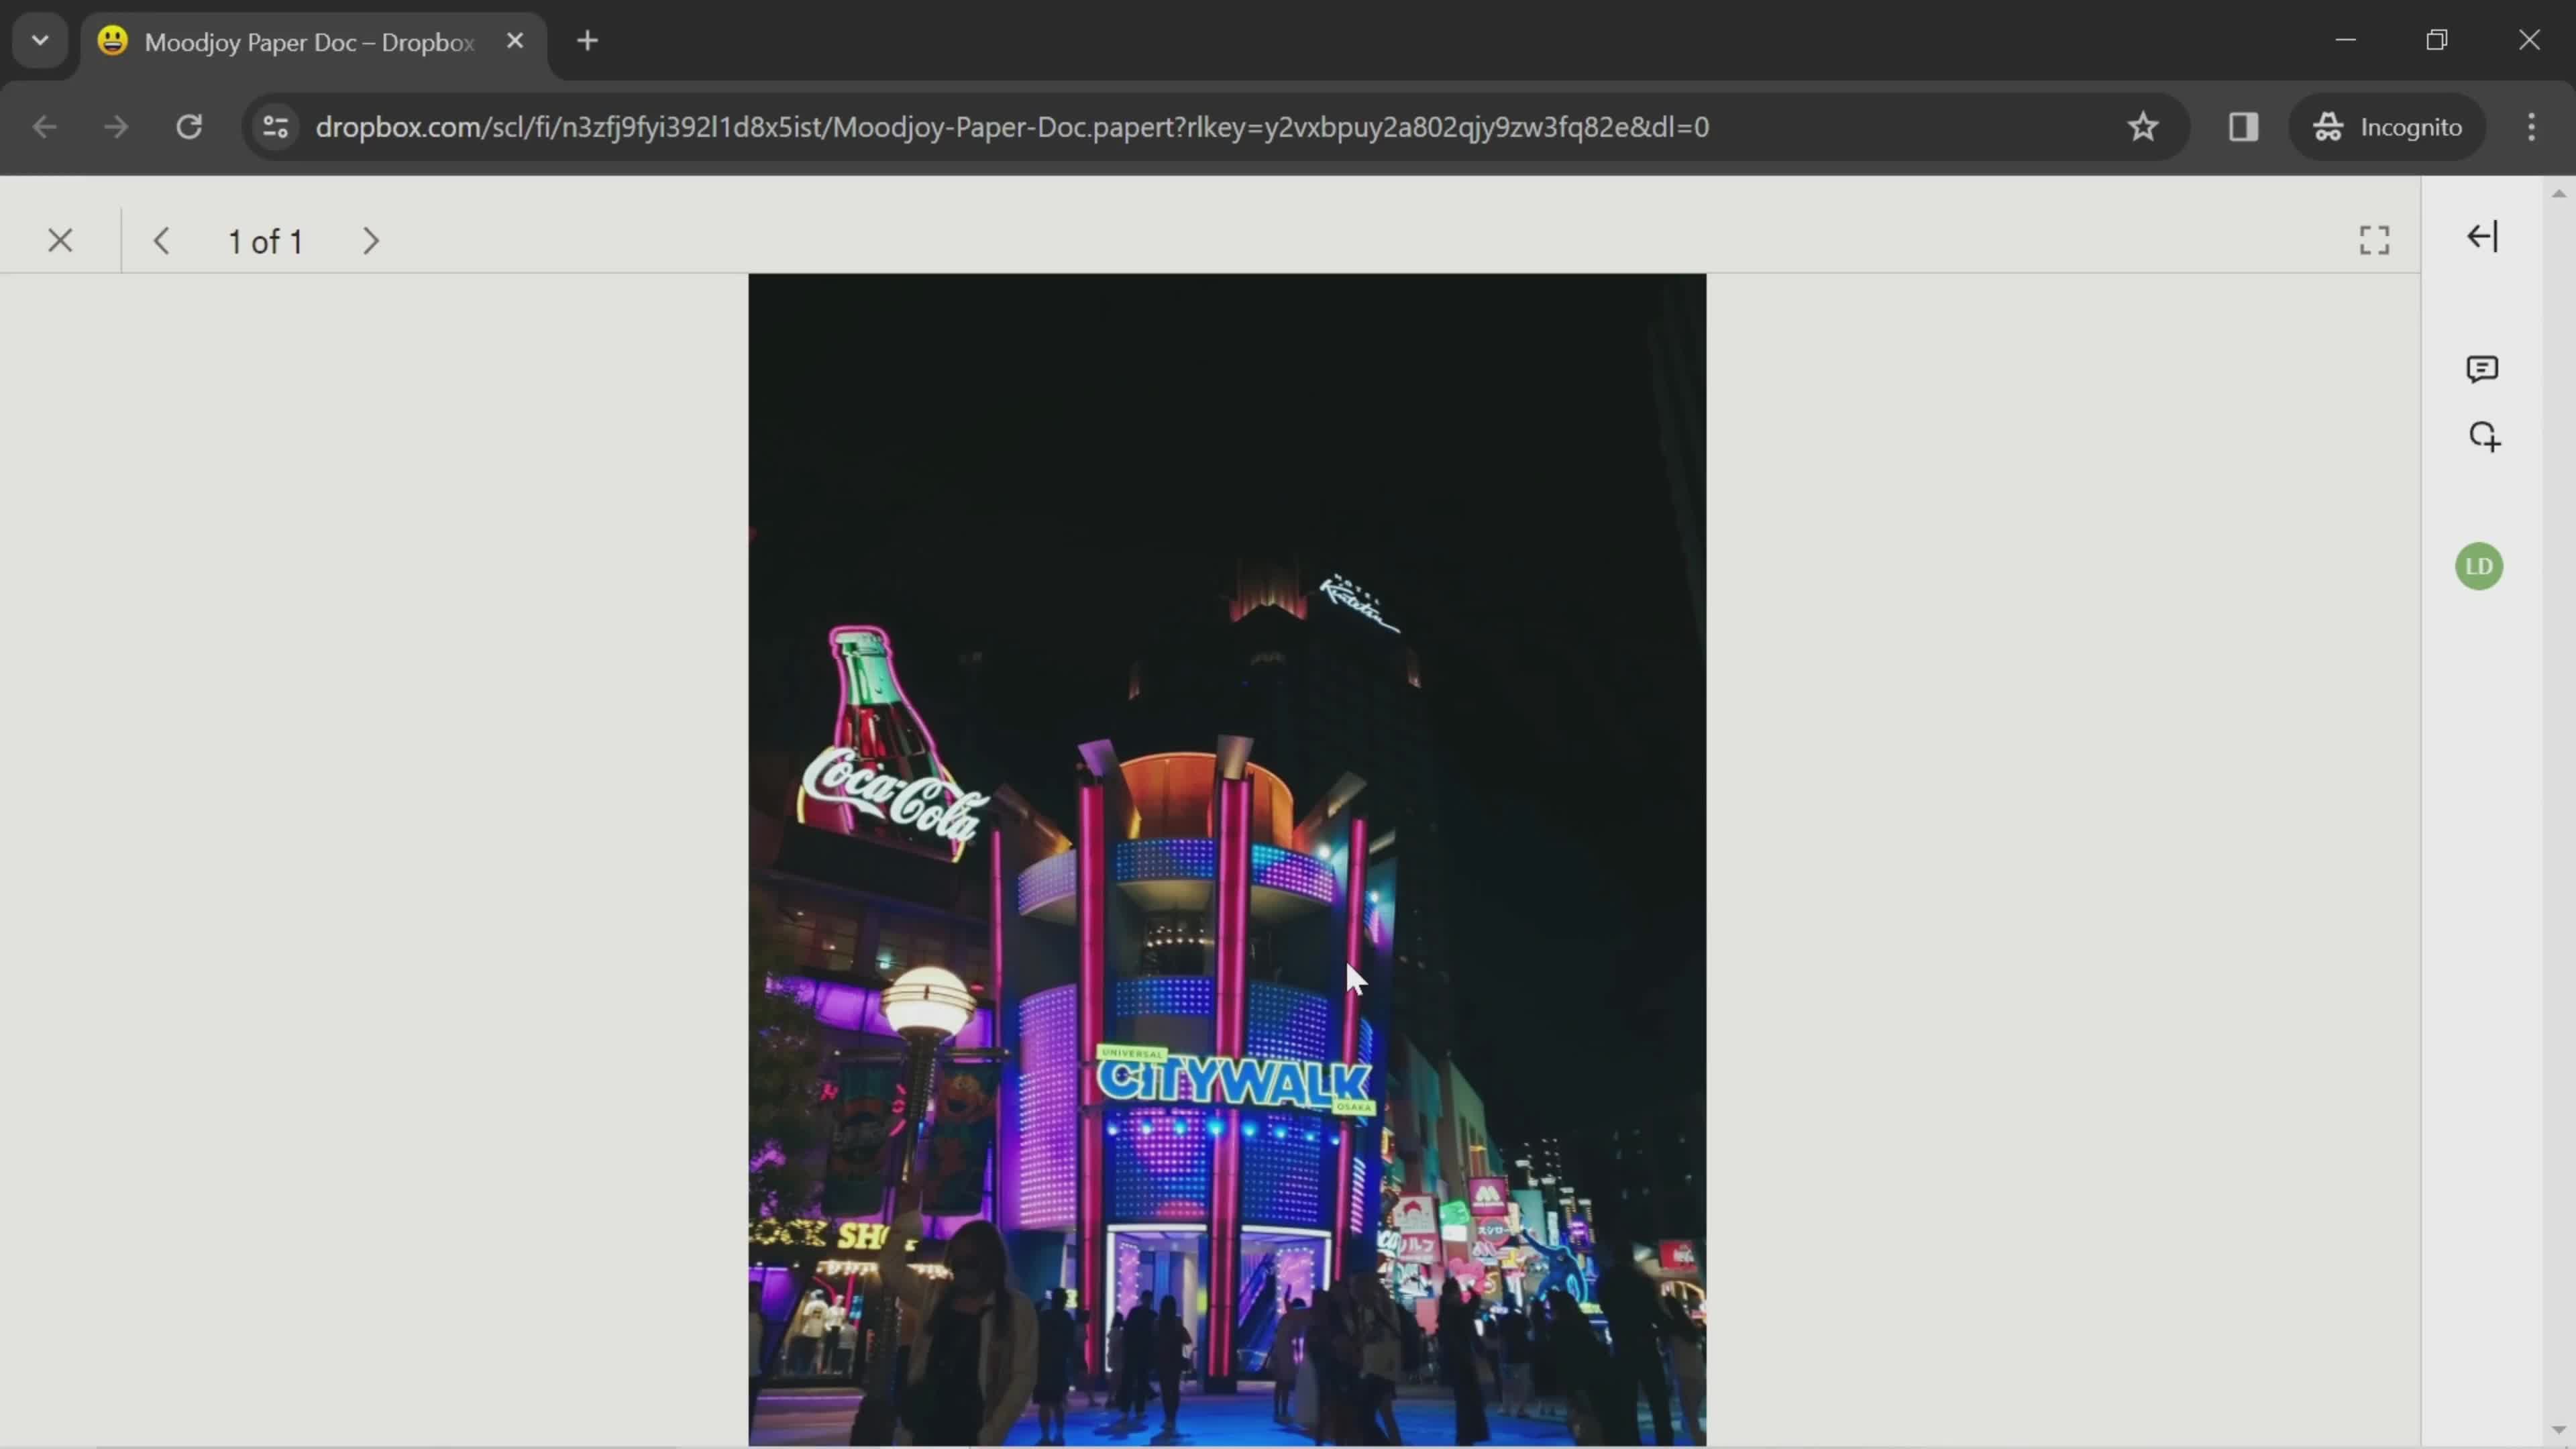Image resolution: width=2576 pixels, height=1449 pixels.
Task: Open browser side panel
Action: point(2243,127)
